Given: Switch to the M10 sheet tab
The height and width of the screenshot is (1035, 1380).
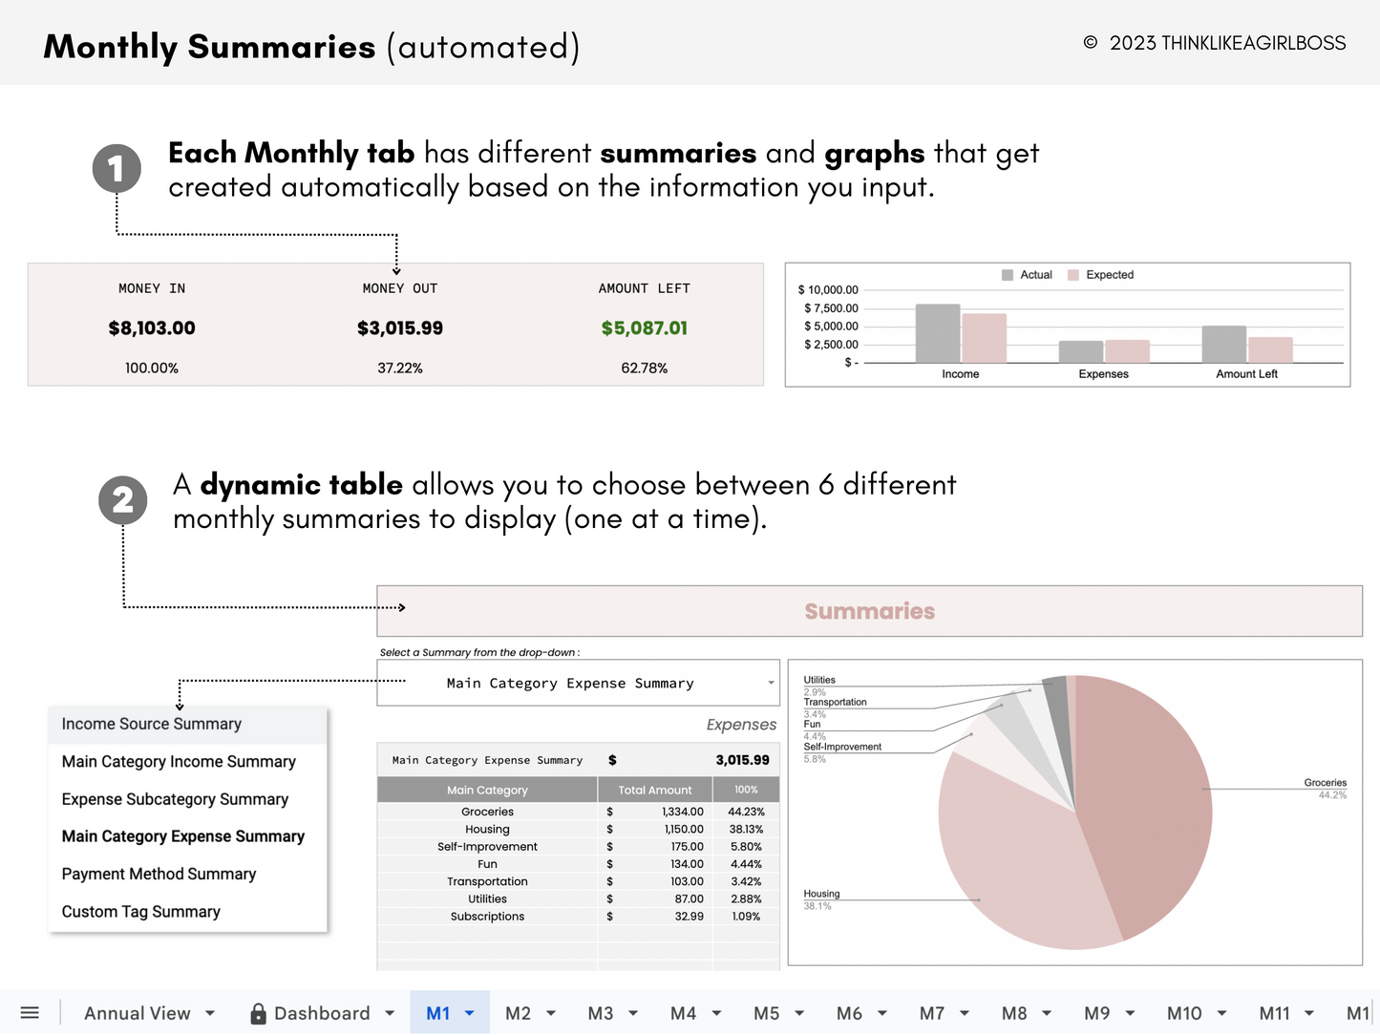Looking at the screenshot, I should (1183, 1013).
